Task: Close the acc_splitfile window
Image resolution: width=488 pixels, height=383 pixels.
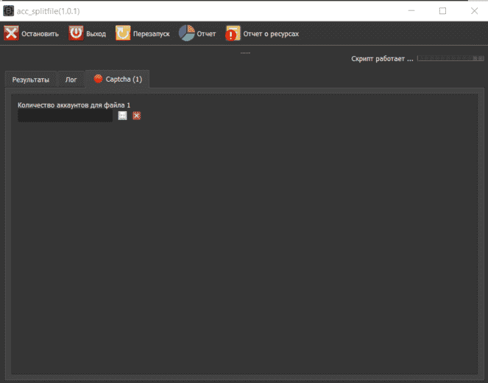Action: [474, 11]
